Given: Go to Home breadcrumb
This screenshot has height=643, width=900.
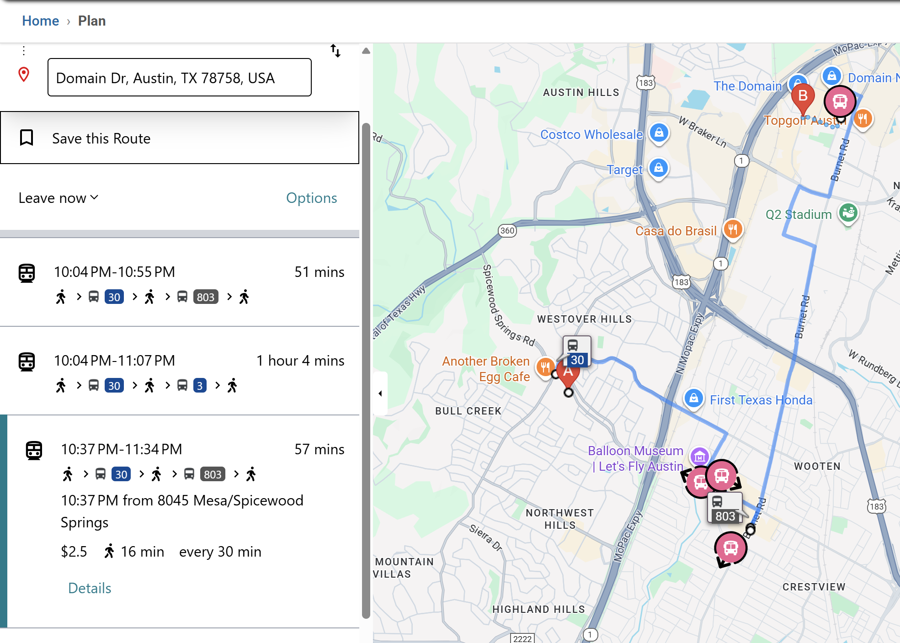Looking at the screenshot, I should pyautogui.click(x=40, y=21).
